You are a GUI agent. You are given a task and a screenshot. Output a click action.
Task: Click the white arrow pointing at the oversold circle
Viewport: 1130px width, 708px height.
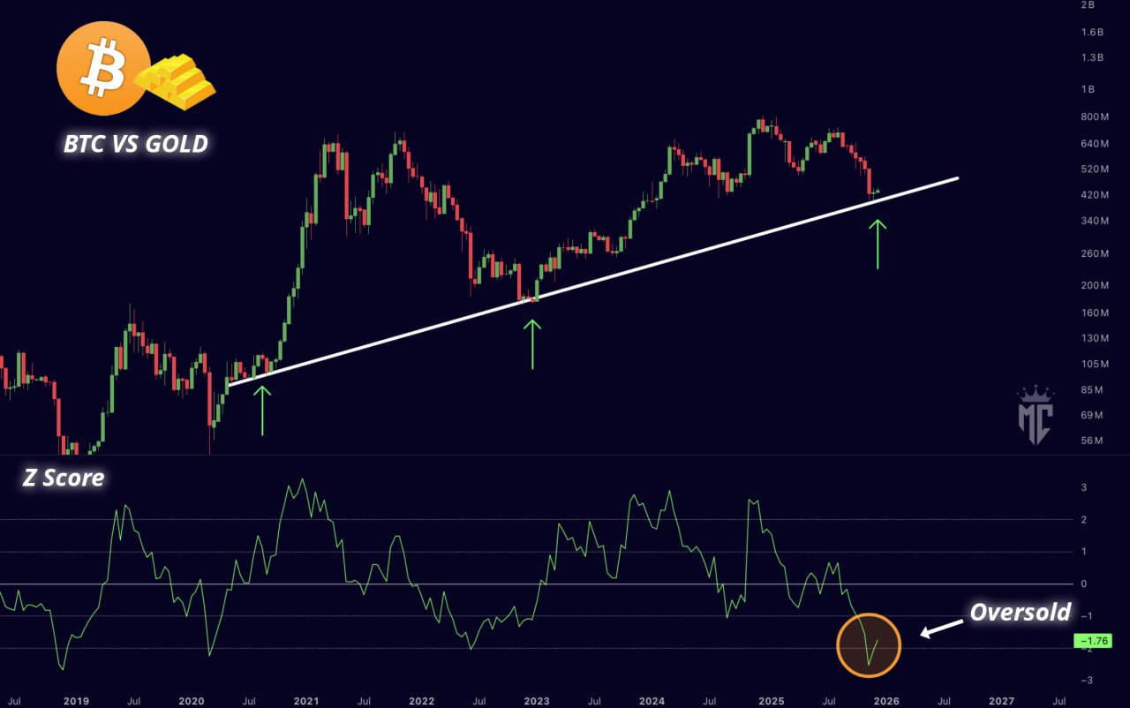pyautogui.click(x=940, y=629)
